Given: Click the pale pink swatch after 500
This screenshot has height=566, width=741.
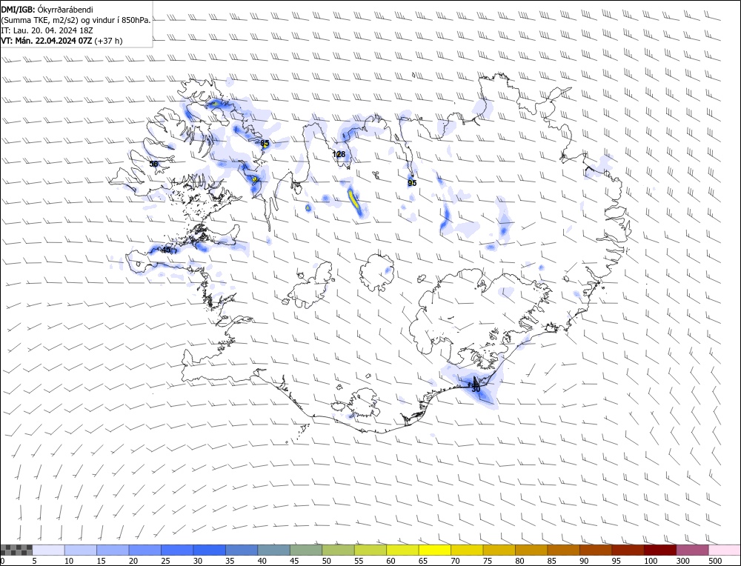Looking at the screenshot, I should click(725, 550).
